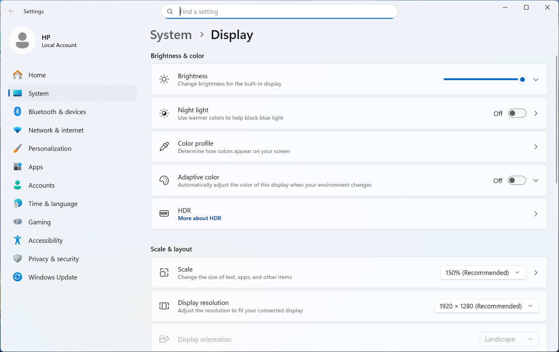
Task: Click "Change brightness for the built-in display" text
Action: coord(230,84)
